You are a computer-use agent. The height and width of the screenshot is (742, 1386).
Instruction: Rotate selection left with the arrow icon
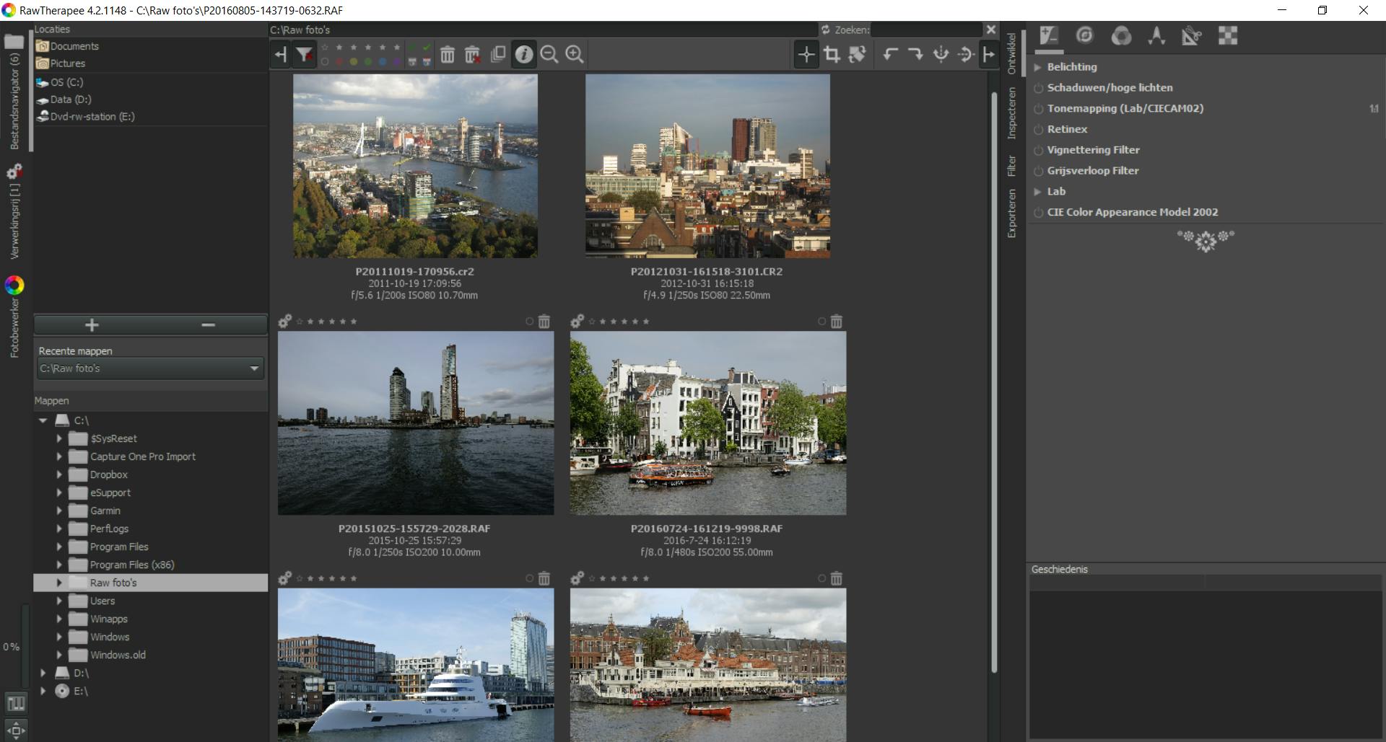pyautogui.click(x=890, y=55)
